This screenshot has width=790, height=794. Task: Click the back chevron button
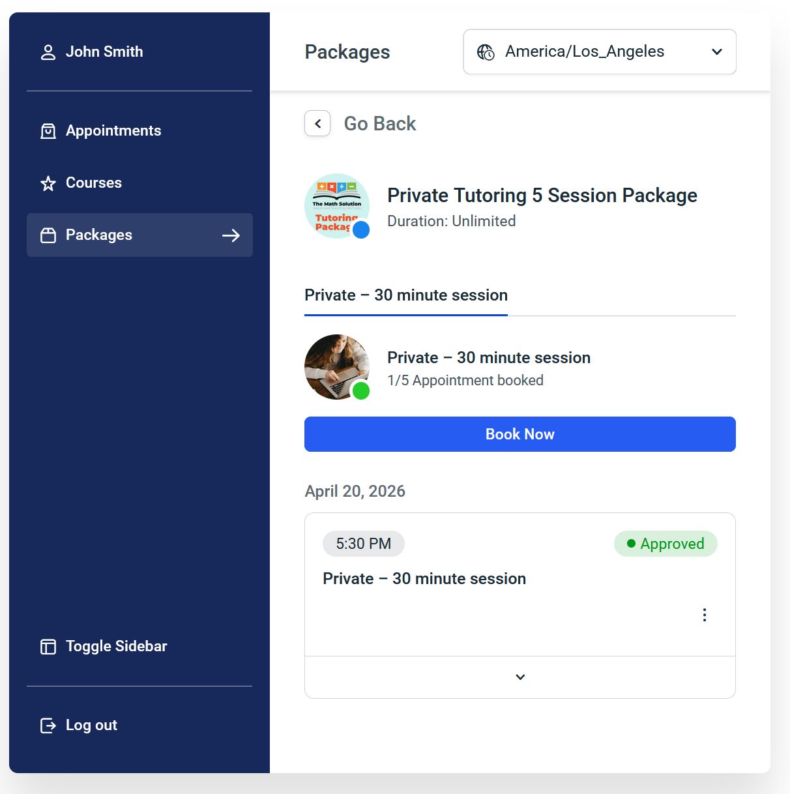click(317, 123)
